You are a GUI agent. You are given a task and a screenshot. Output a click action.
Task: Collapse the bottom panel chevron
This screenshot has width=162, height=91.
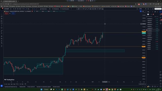pyautogui.click(x=143, y=87)
